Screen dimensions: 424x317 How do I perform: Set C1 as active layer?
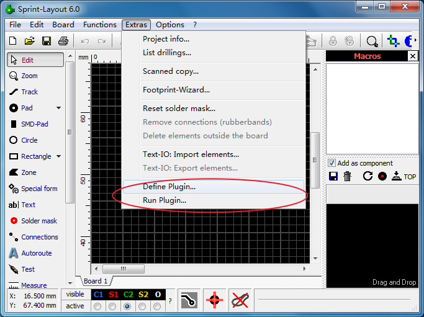coord(97,306)
